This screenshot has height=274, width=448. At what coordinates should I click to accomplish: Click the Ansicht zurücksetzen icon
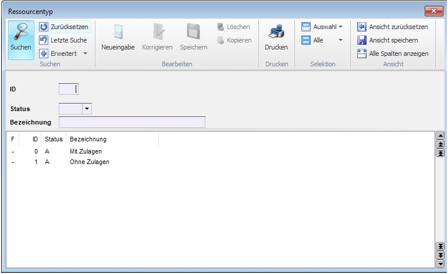362,27
